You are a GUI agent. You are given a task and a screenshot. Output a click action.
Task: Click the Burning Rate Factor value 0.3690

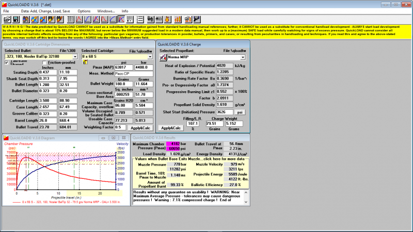pos(225,78)
